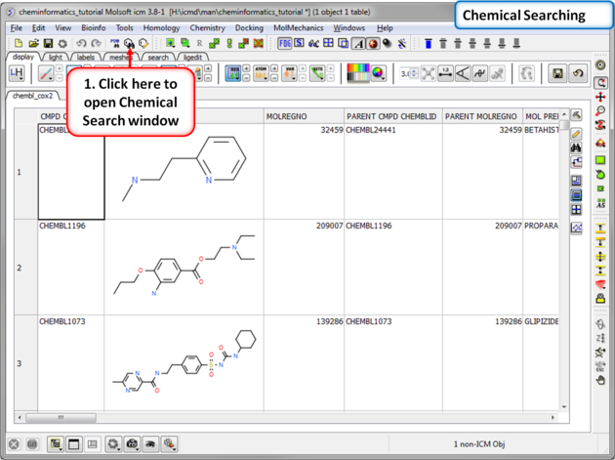Click the Open folder icon

[33, 43]
